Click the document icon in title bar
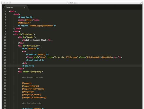Viewport: 144px width, 109px height. click(x=68, y=3)
